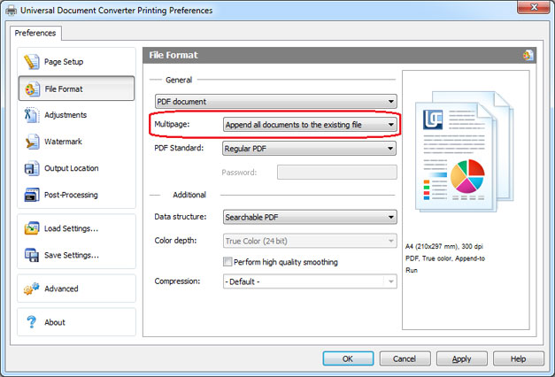This screenshot has width=555, height=377.
Task: Click the Output Location disk icon
Action: pyautogui.click(x=32, y=168)
